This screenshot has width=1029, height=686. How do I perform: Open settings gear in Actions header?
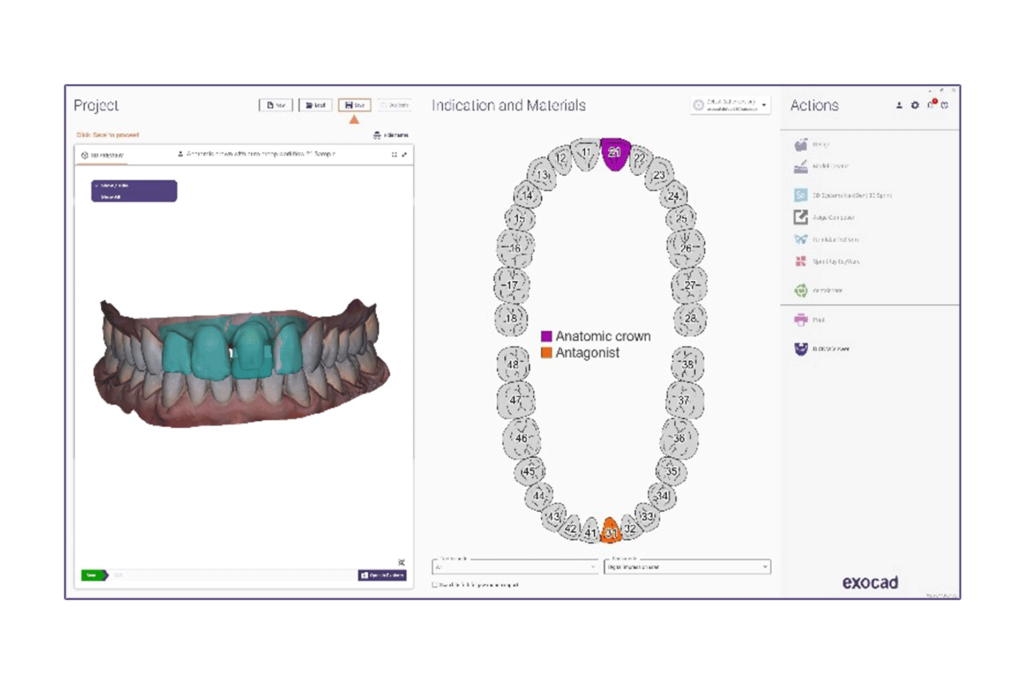click(x=915, y=105)
